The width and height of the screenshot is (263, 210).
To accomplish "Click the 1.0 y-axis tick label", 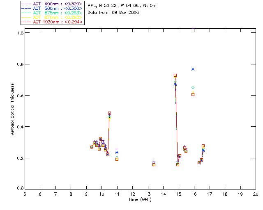I will pos(20,33).
